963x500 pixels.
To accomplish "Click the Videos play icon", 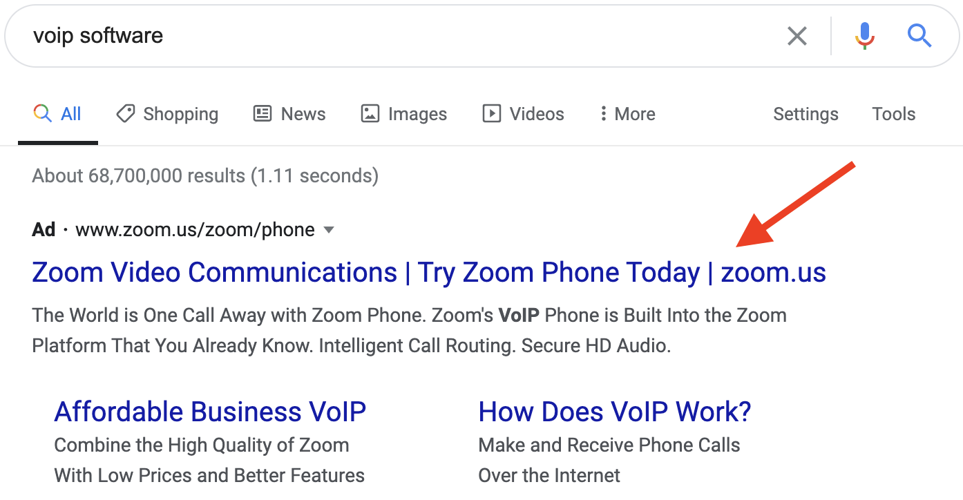I will tap(491, 113).
